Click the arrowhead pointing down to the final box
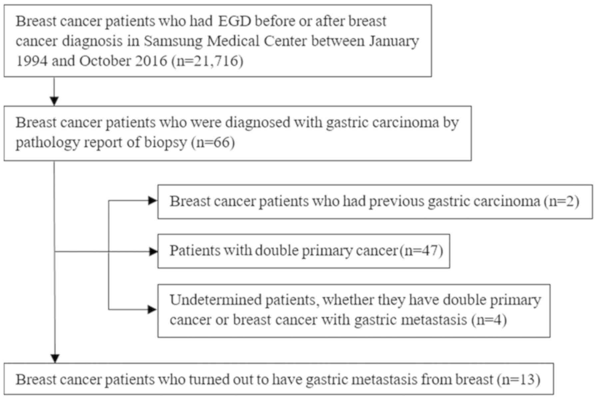Image resolution: width=598 pixels, height=400 pixels. tap(55, 358)
